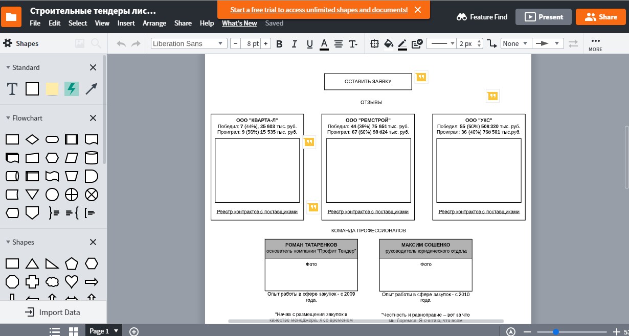The image size is (629, 336).
Task: Increase the font size
Action: (265, 43)
